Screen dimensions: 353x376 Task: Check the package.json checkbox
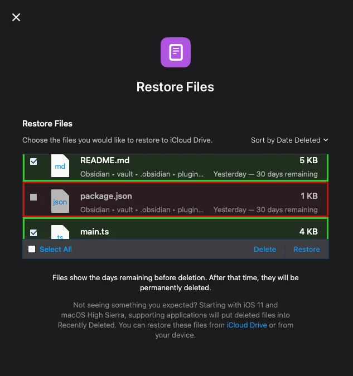click(33, 197)
